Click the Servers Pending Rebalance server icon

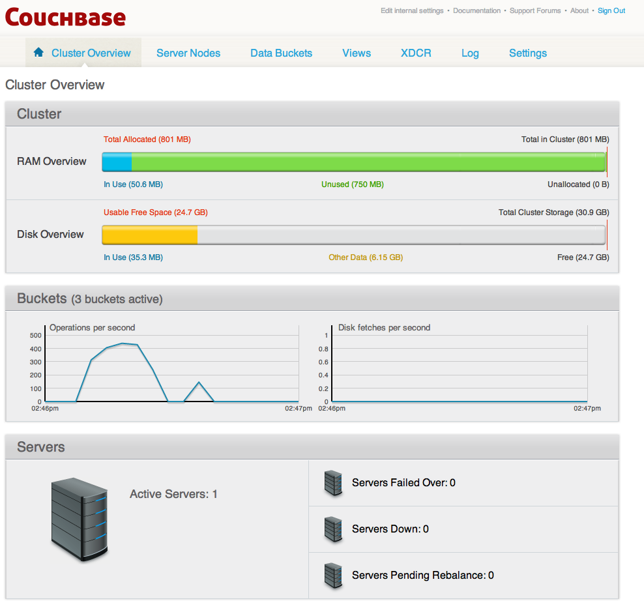[333, 576]
